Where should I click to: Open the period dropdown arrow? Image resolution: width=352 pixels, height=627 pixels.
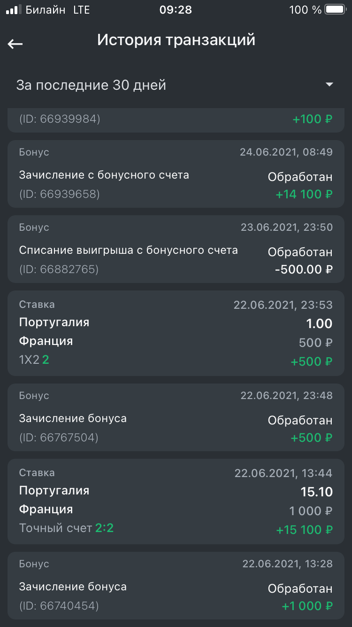tap(329, 85)
